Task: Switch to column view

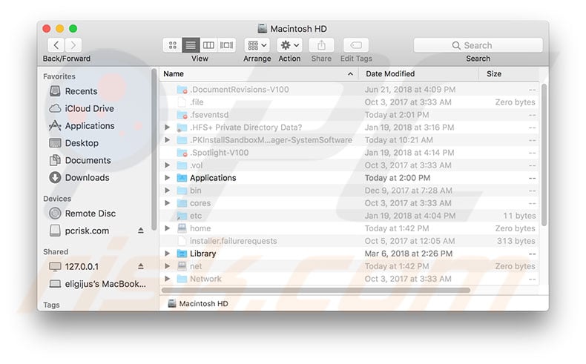Action: tap(208, 45)
